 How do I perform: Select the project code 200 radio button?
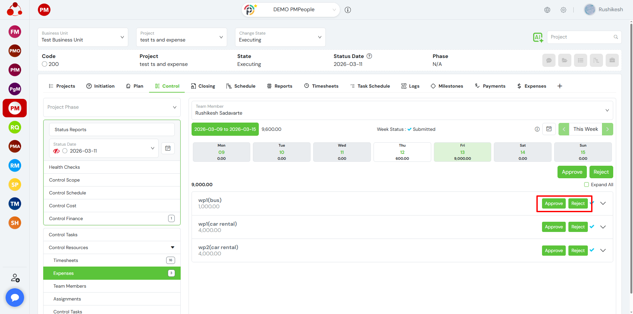pos(45,64)
